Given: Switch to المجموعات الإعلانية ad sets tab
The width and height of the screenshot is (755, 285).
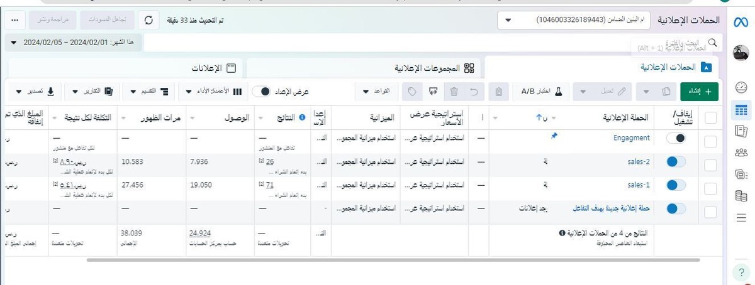Looking at the screenshot, I should (x=362, y=67).
